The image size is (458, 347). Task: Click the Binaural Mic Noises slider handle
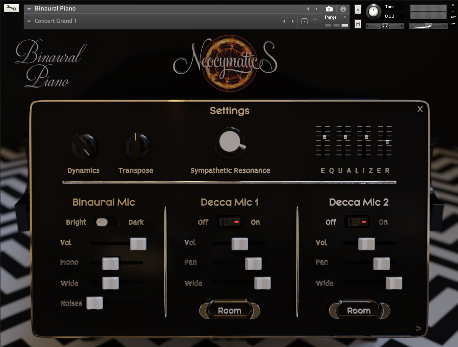coord(95,303)
